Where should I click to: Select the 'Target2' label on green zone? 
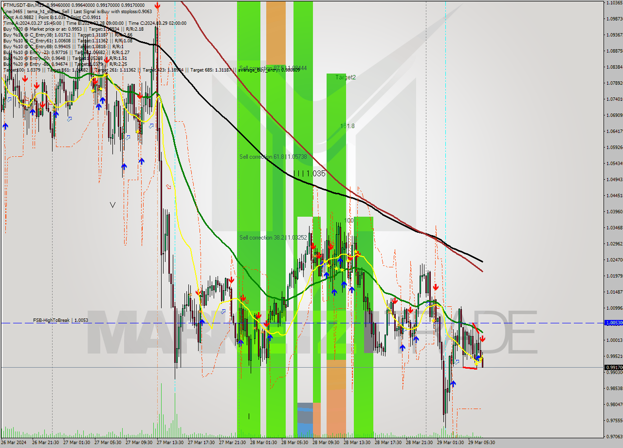345,77
